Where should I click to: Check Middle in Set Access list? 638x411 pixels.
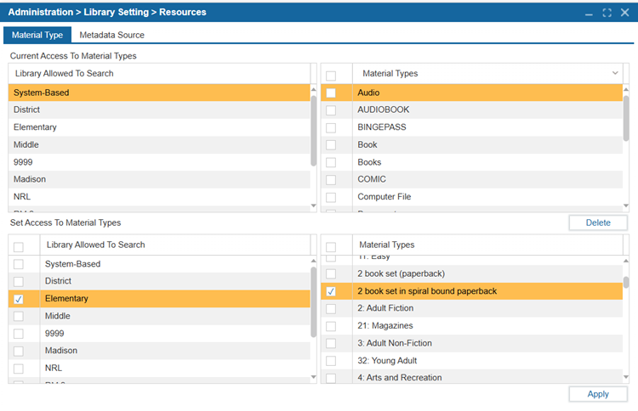tap(19, 317)
